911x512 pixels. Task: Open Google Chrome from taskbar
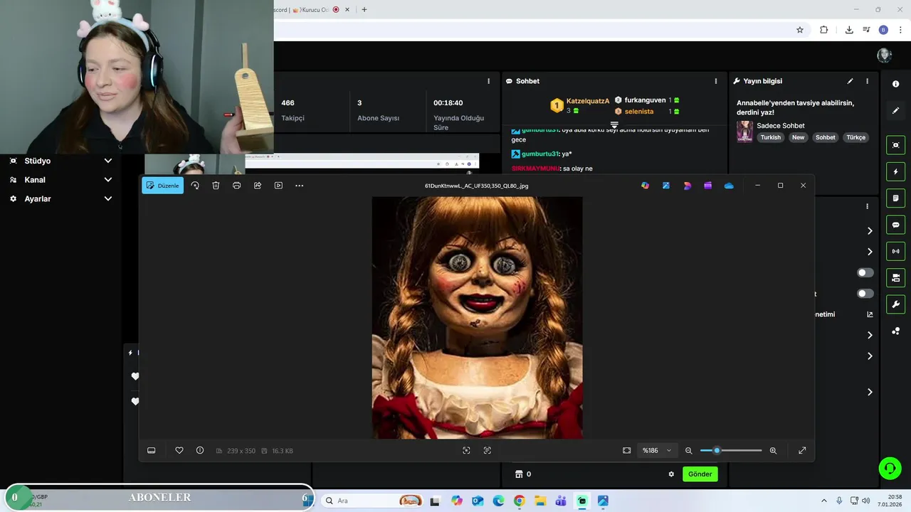coord(519,501)
